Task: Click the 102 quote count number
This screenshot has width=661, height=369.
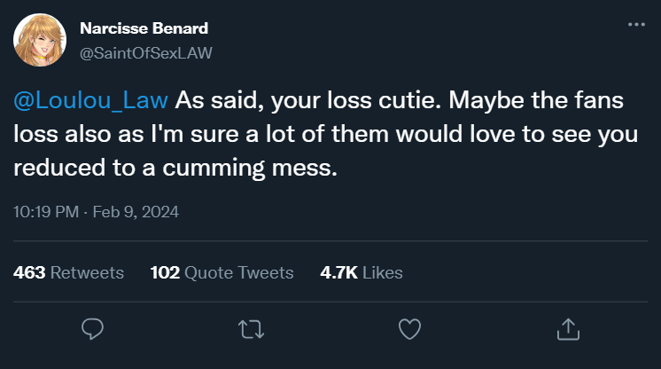Action: (x=166, y=272)
